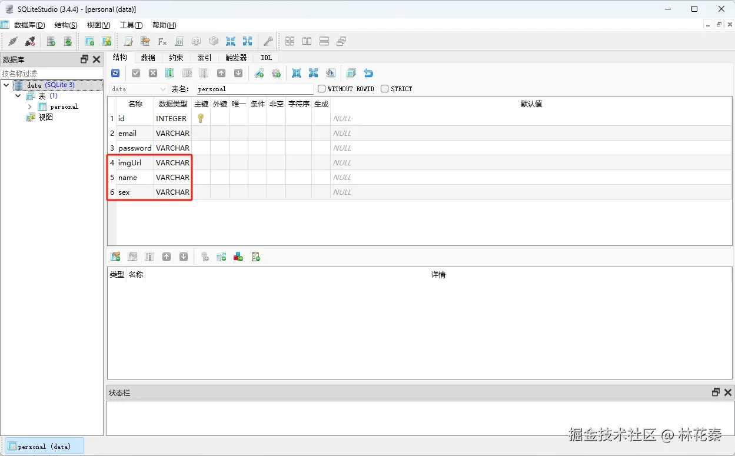
Task: Switch to the 触发器 tab
Action: point(236,58)
